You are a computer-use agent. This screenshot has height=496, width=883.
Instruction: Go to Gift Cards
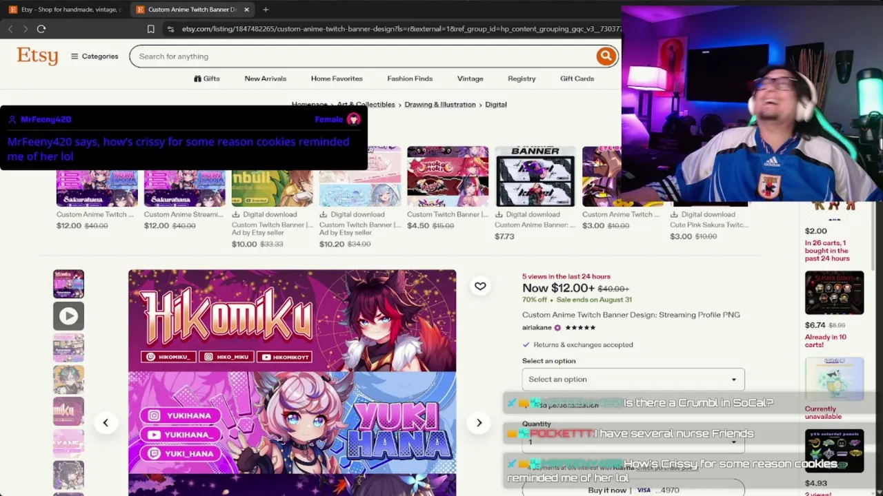click(x=577, y=79)
